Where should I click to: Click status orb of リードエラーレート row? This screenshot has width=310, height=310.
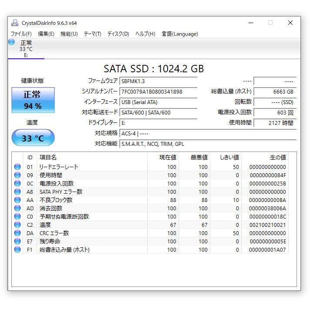[x=17, y=167]
